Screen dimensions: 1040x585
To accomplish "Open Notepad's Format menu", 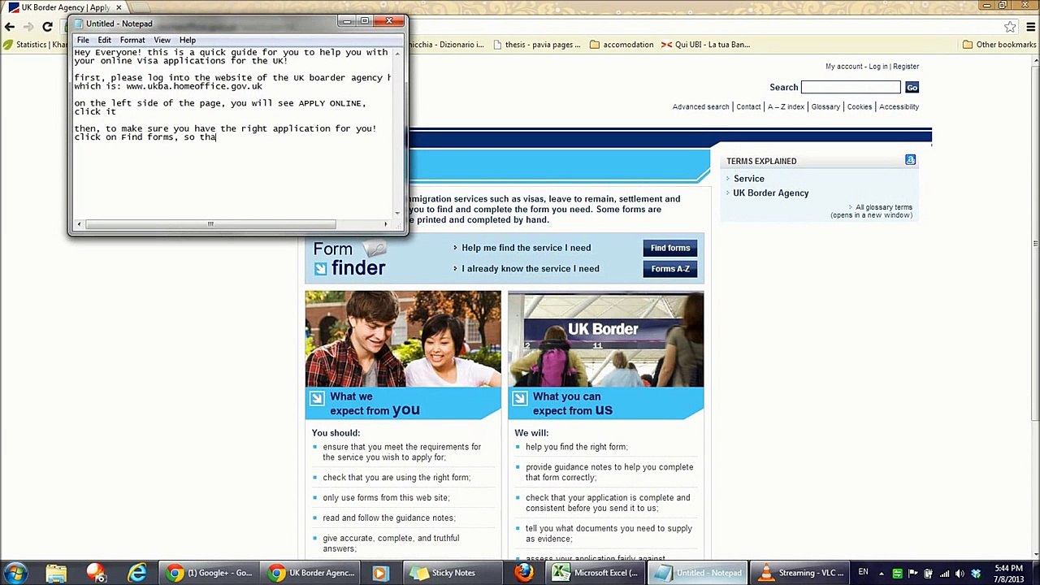I will click(x=132, y=40).
